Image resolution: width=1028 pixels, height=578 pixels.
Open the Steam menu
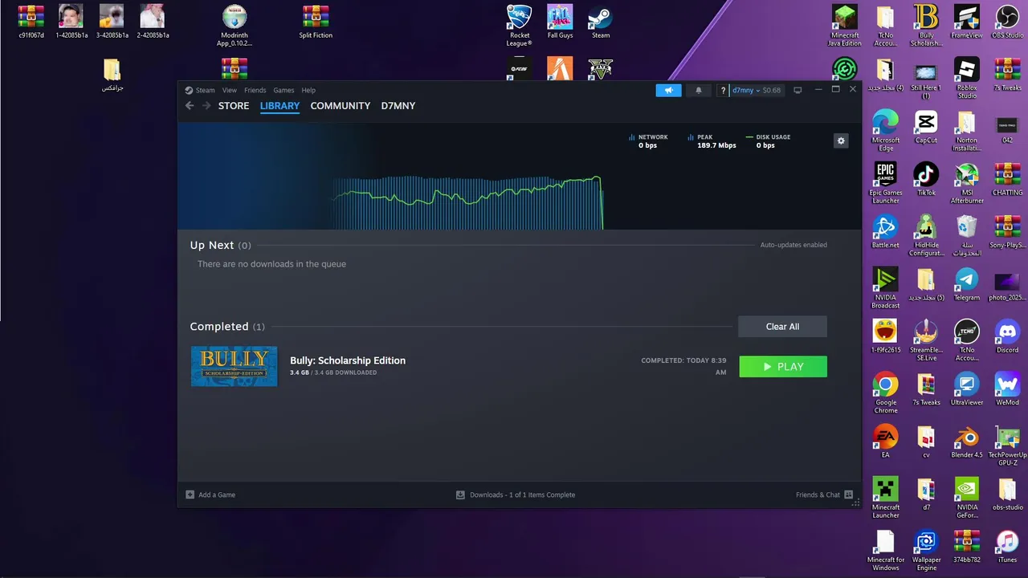[206, 90]
